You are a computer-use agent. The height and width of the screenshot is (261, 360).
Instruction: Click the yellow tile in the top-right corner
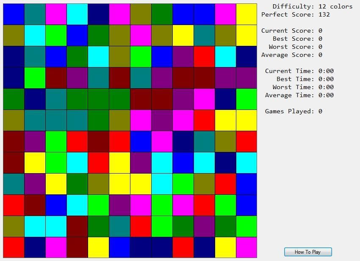click(246, 14)
